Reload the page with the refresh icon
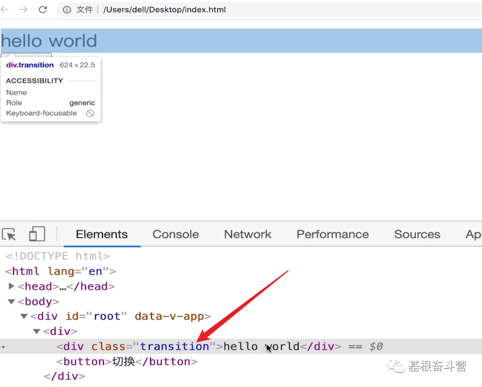The width and height of the screenshot is (482, 387). [x=43, y=9]
